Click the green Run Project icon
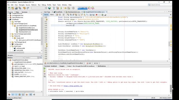This screenshot has height=100, width=179. click(x=61, y=8)
